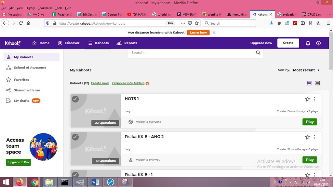The height and width of the screenshot is (187, 333).
Task: Switch to the detailed card view icon
Action: click(x=309, y=83)
